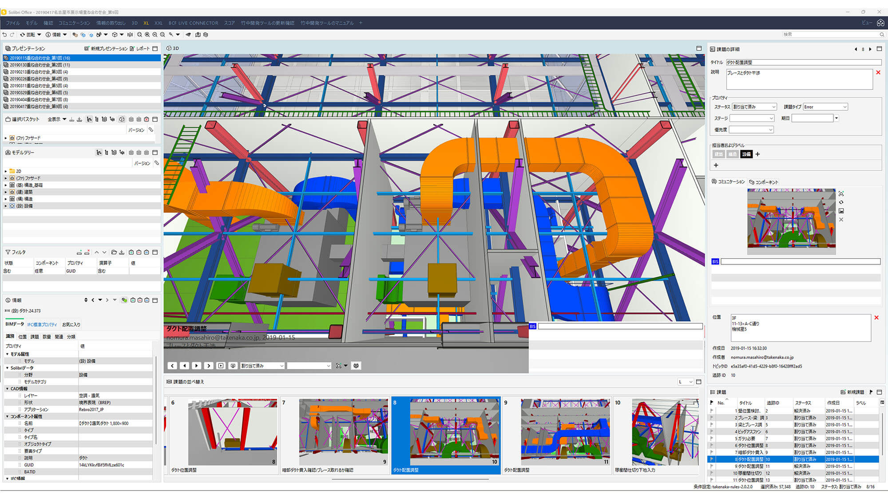Click the settings gear in presentation controls
This screenshot has height=499, width=888.
coord(356,366)
